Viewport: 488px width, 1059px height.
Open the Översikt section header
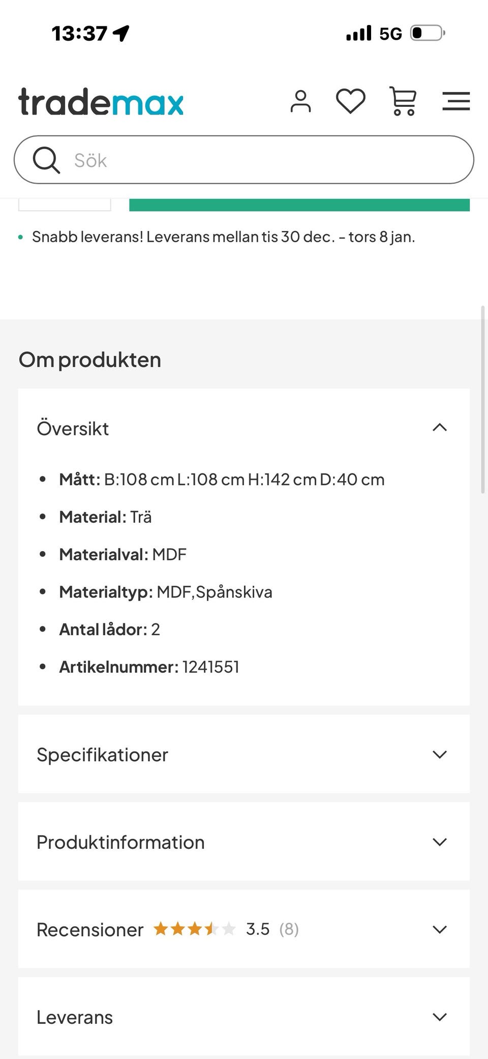click(x=73, y=428)
